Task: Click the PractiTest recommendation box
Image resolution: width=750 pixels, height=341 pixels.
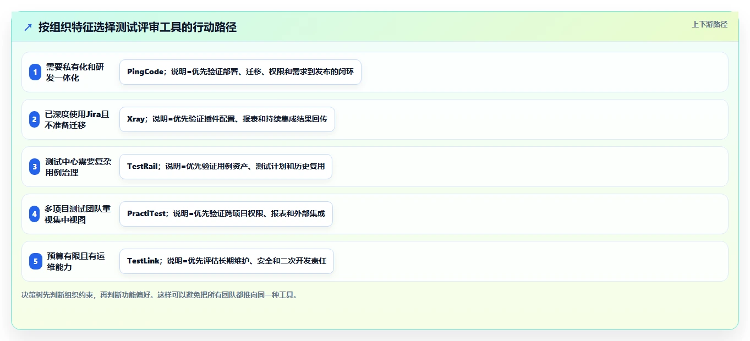Action: pyautogui.click(x=226, y=214)
